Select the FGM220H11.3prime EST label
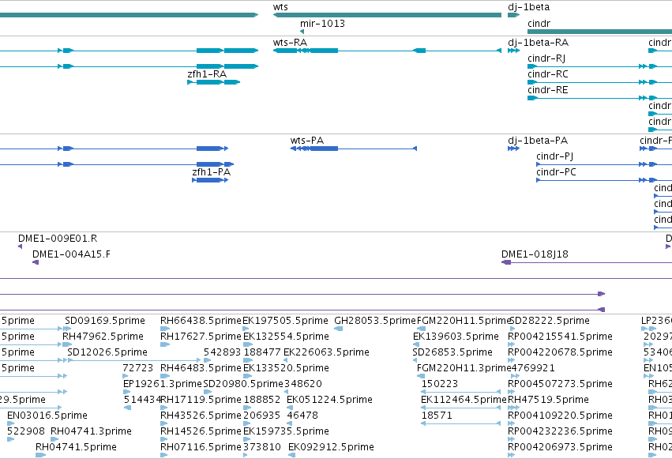Screen dimensions: 672x459 pos(464,368)
